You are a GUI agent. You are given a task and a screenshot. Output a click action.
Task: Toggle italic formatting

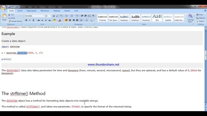coord(30,20)
